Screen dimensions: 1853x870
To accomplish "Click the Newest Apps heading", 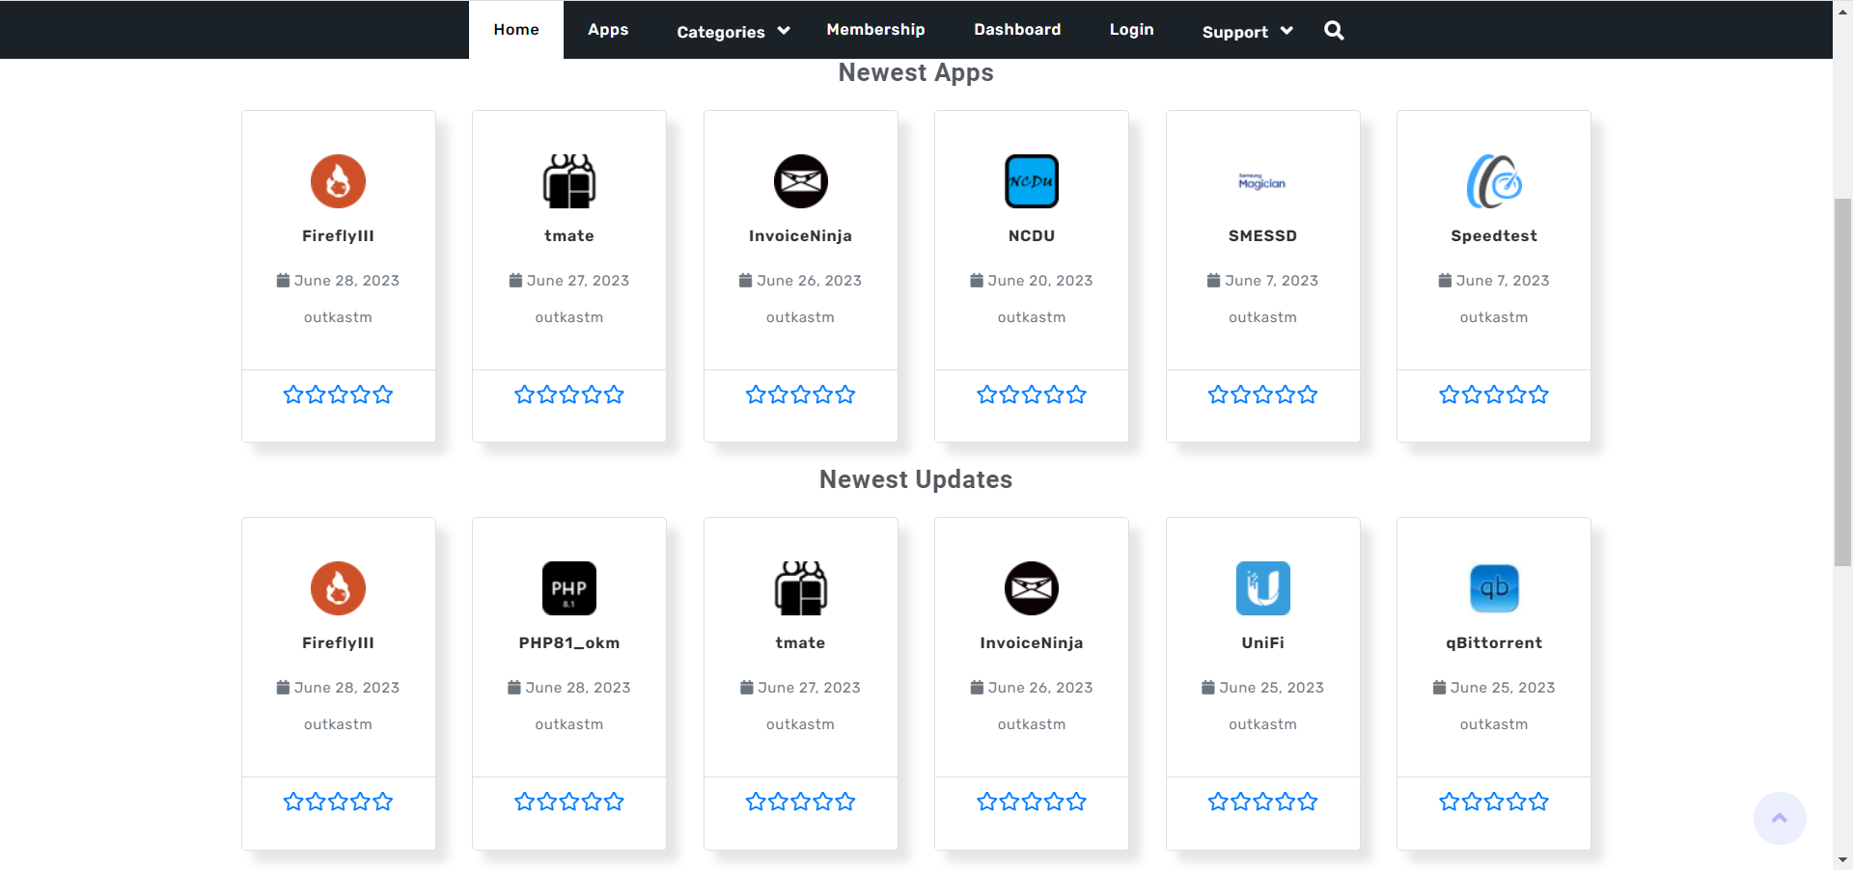I will tap(916, 72).
